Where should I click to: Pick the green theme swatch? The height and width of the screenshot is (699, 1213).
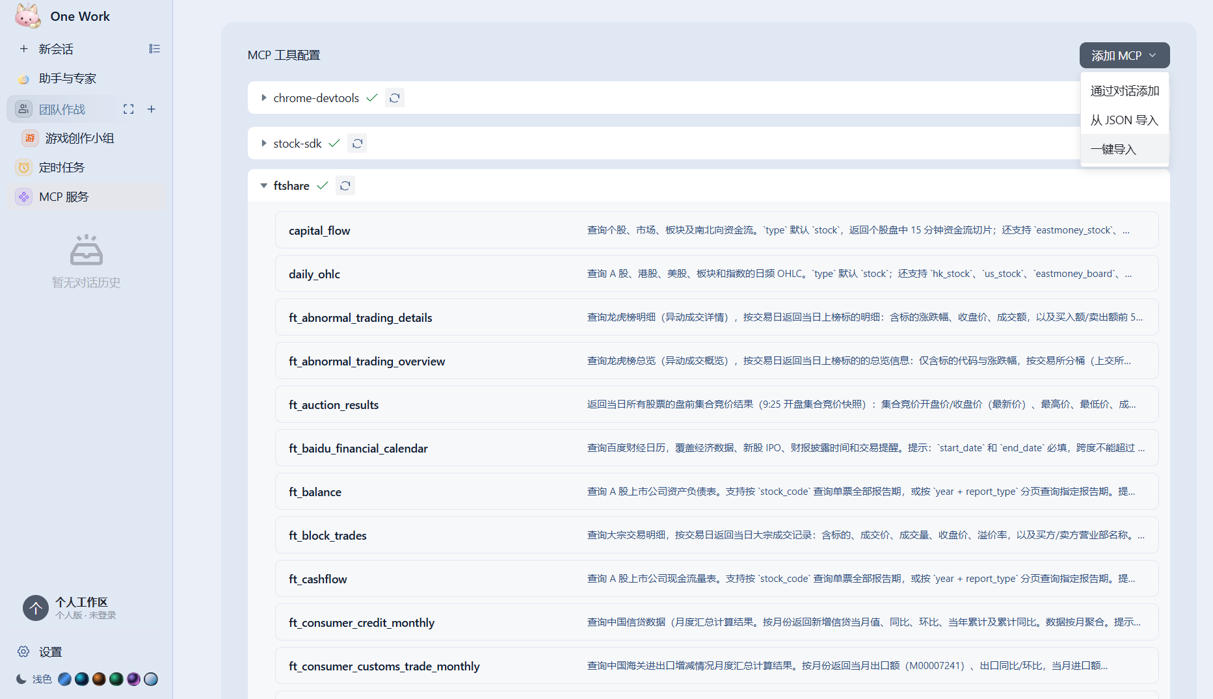(116, 679)
